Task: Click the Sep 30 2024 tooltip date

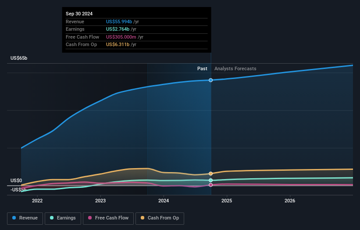Action: [x=79, y=14]
